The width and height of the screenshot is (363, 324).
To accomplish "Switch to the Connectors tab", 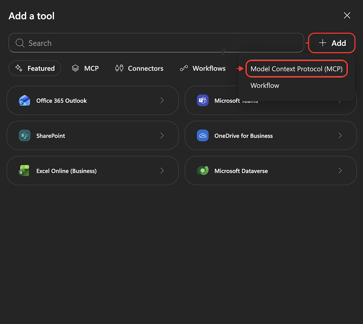I will click(x=139, y=68).
